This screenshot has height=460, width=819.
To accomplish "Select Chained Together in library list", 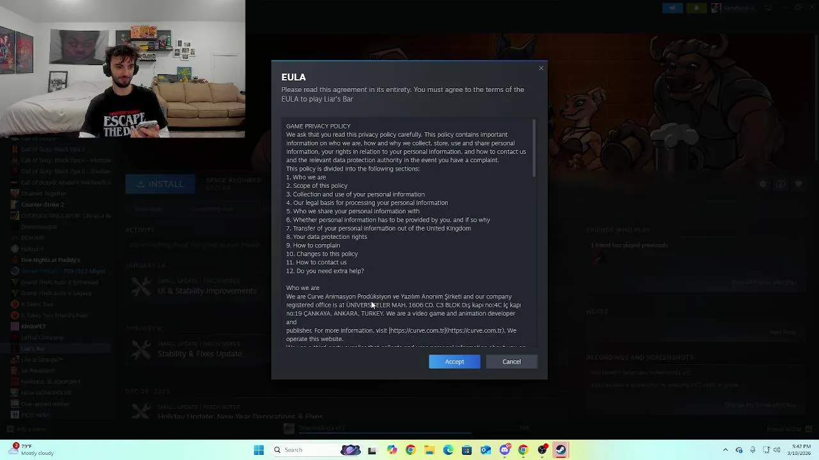I will [44, 194].
